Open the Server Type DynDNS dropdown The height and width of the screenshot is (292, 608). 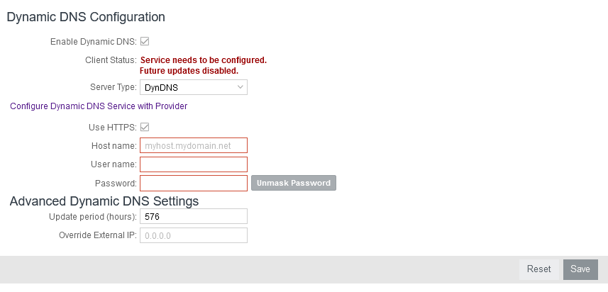[194, 87]
